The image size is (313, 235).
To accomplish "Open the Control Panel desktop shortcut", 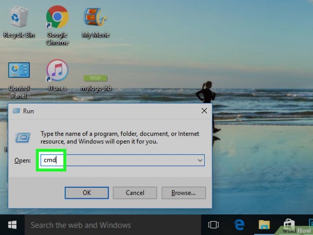I will tap(19, 80).
